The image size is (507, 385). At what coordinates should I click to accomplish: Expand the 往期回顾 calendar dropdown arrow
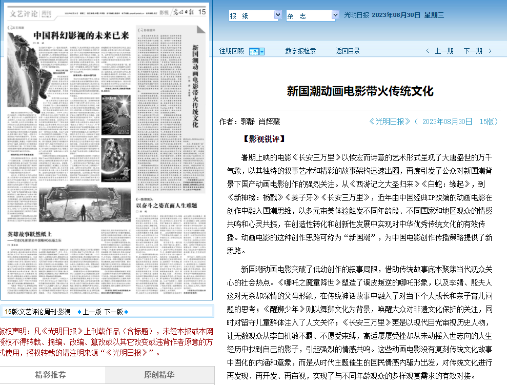262,51
